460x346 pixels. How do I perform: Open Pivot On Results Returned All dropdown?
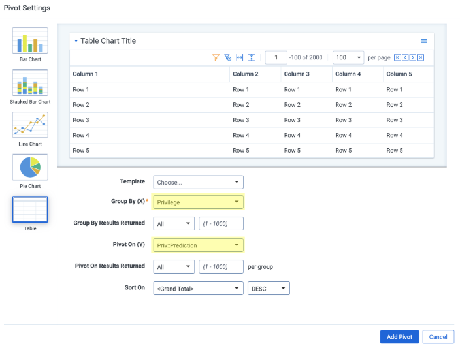pos(174,267)
